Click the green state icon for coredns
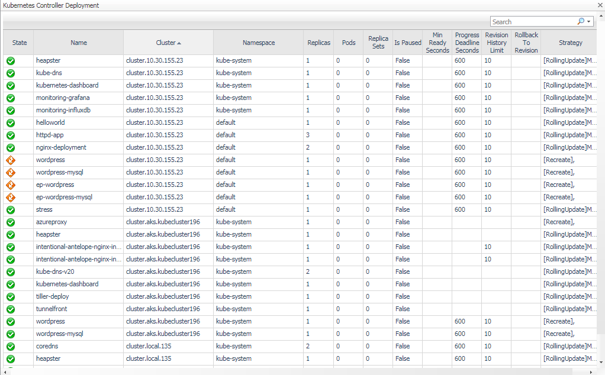The height and width of the screenshot is (375, 605). [x=11, y=347]
